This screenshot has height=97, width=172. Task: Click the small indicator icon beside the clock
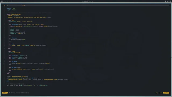(x=92, y=1)
